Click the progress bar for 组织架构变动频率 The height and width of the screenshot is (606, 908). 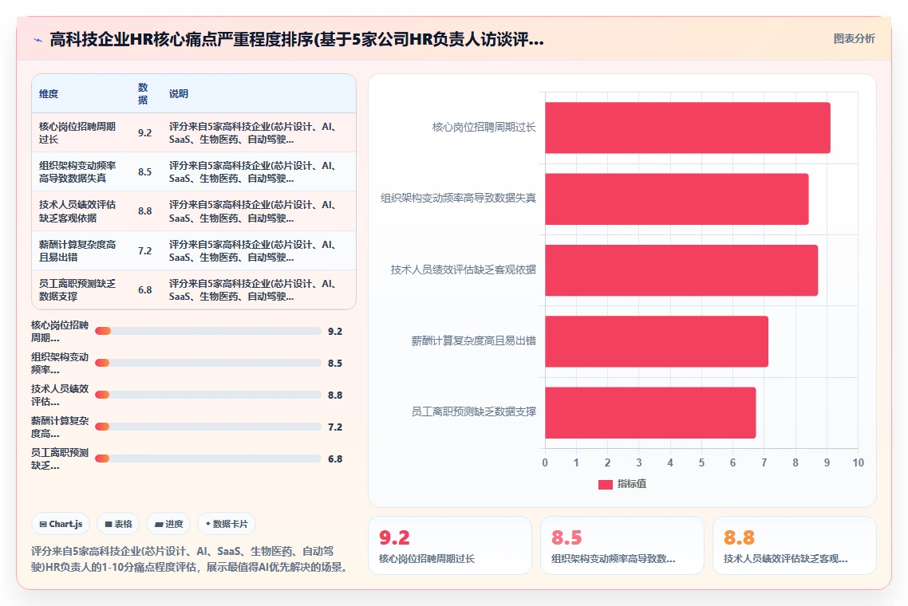(x=208, y=363)
